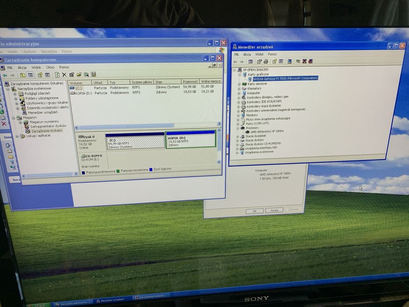The image size is (409, 307).
Task: Click Refresh icon in Zarządzanie komputerem toolbar
Action: point(57,75)
